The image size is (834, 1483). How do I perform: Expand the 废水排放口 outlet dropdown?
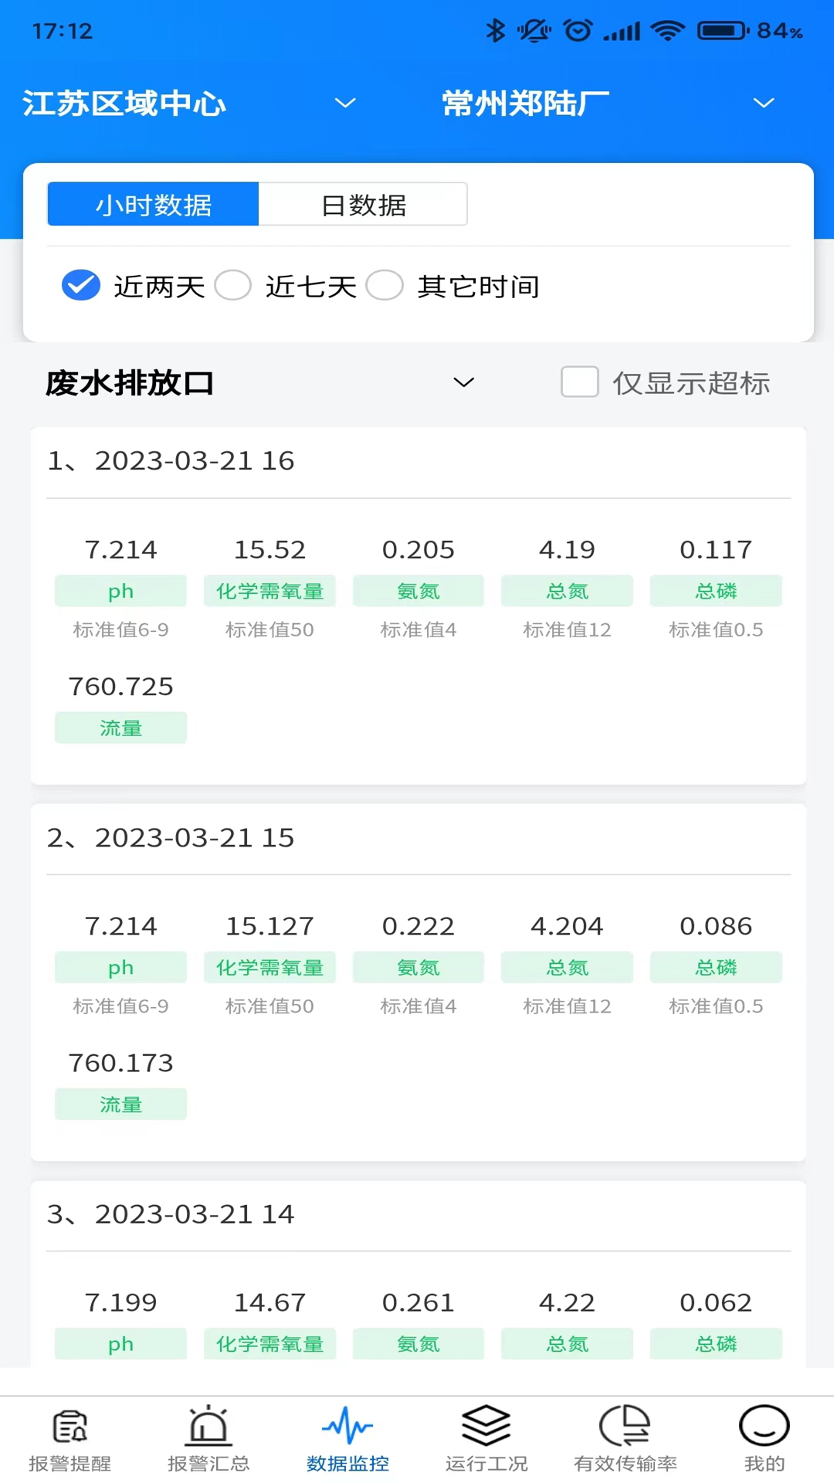coord(463,382)
